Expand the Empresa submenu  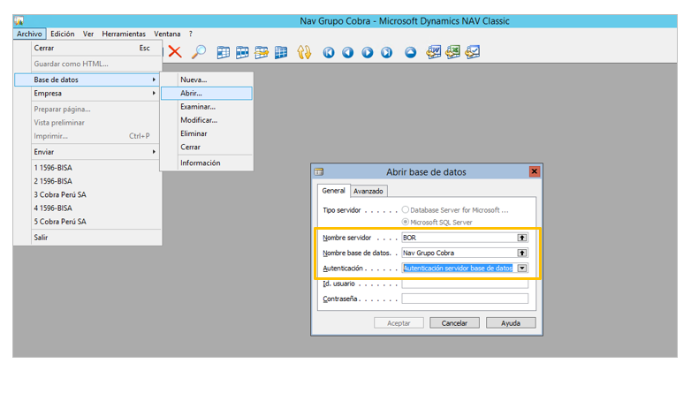coord(87,94)
